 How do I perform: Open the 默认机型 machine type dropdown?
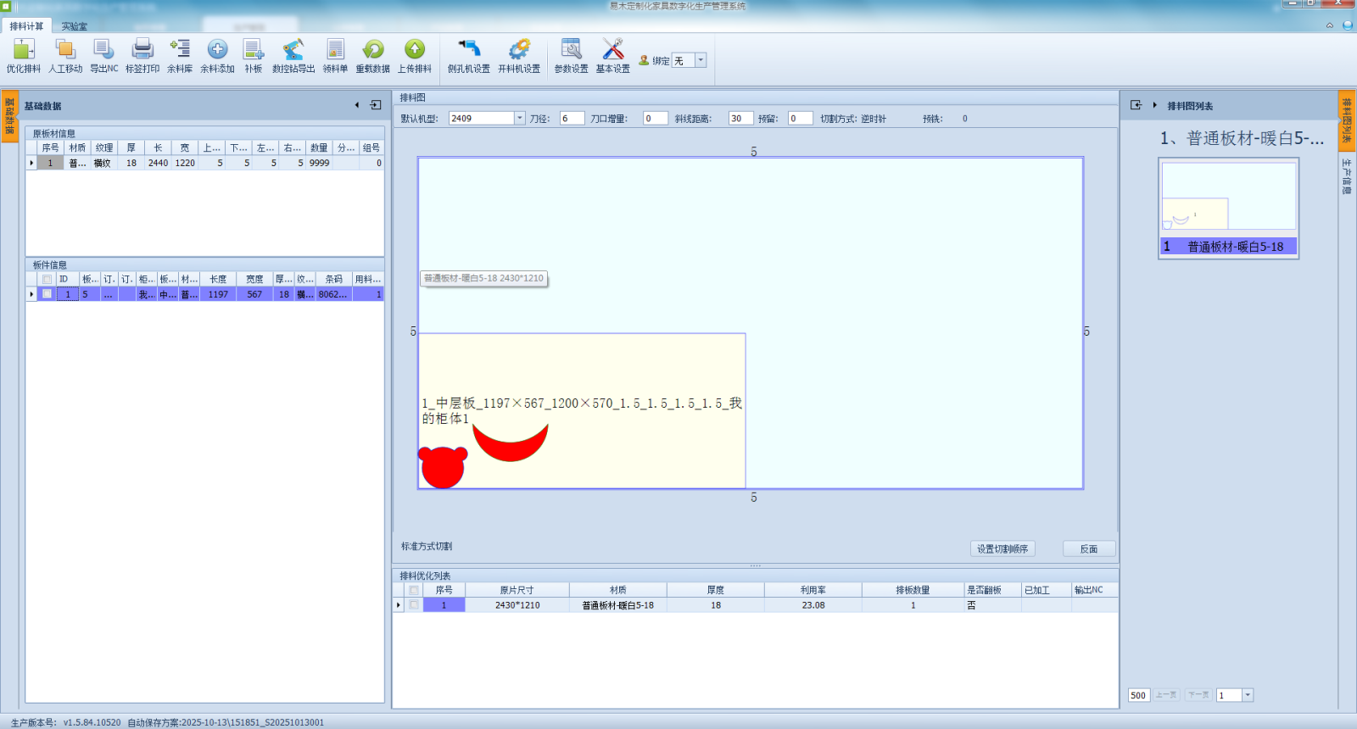click(x=519, y=119)
